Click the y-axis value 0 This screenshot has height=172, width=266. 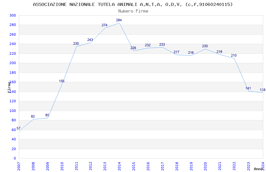15,159
